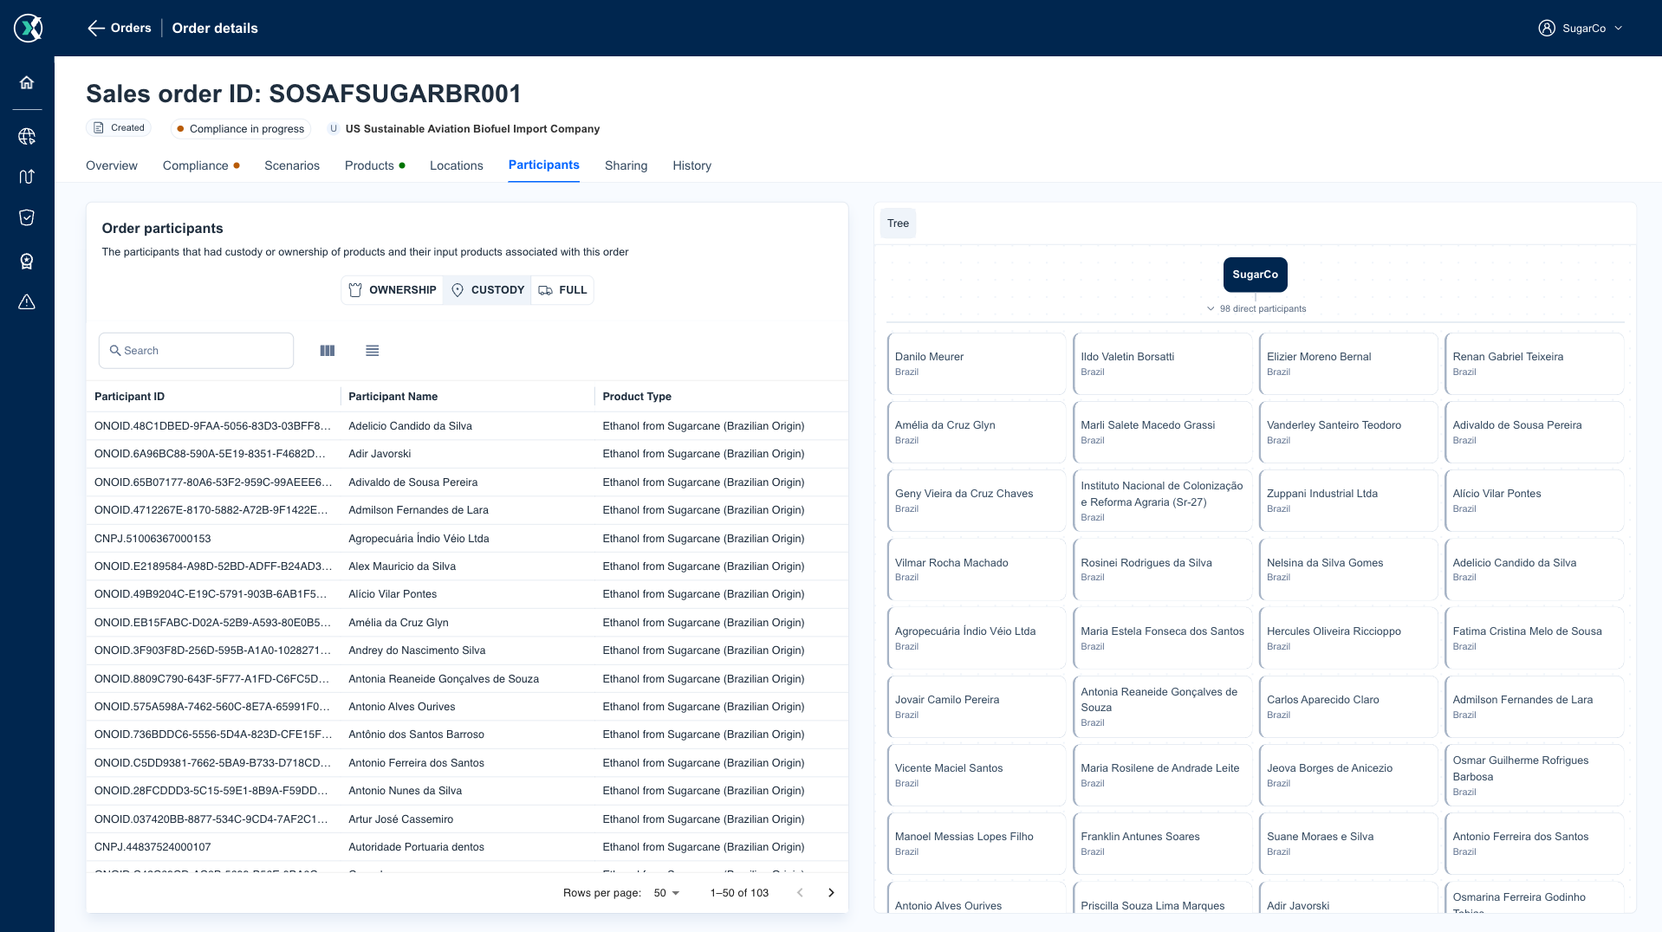Image resolution: width=1662 pixels, height=932 pixels.
Task: Open the Instituto Nacional de Colonização card
Action: tap(1163, 501)
